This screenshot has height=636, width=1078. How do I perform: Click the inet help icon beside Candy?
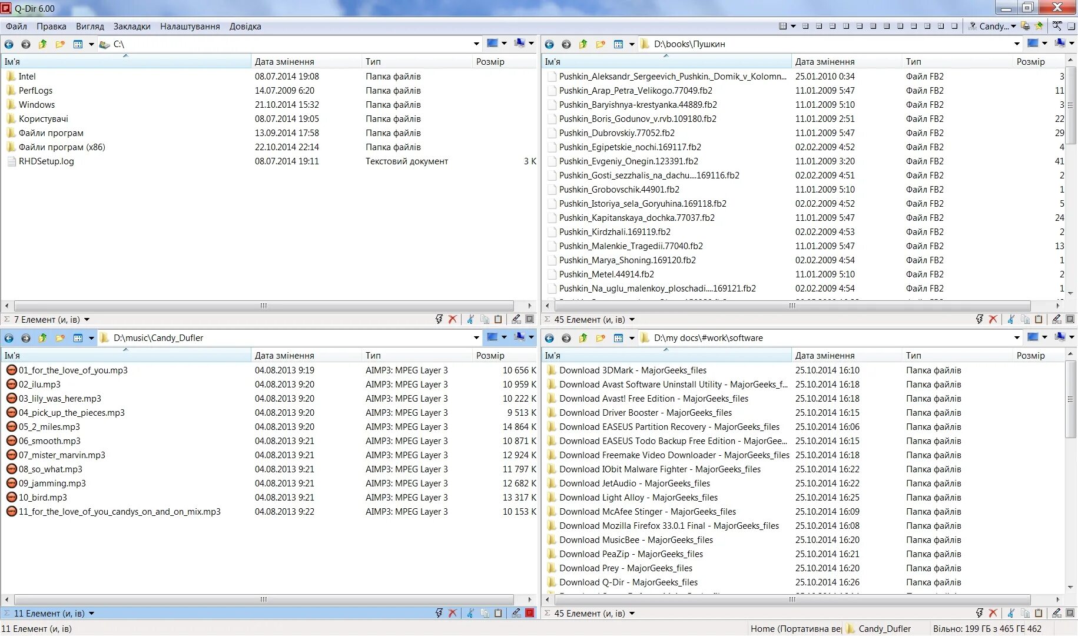point(973,26)
